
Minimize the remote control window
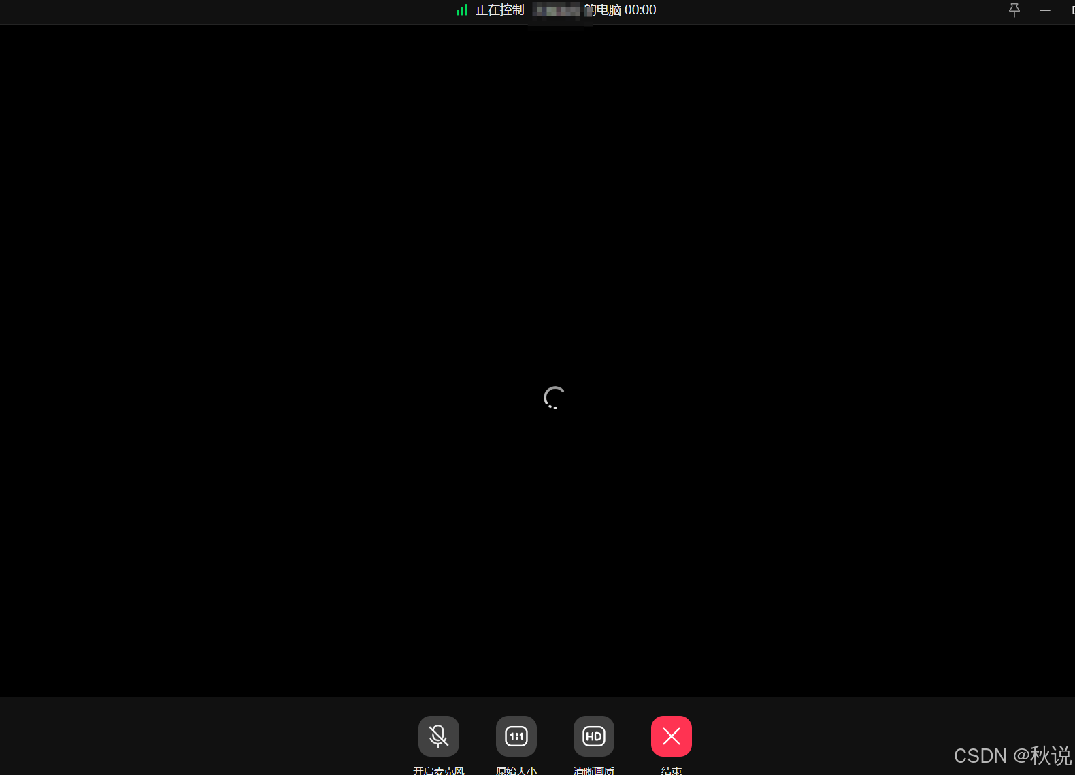pyautogui.click(x=1045, y=10)
